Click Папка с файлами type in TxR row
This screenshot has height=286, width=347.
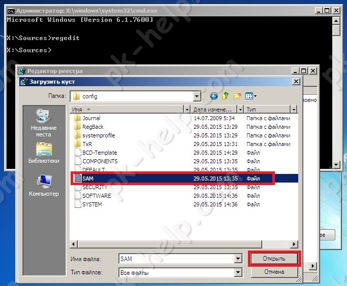tap(268, 144)
